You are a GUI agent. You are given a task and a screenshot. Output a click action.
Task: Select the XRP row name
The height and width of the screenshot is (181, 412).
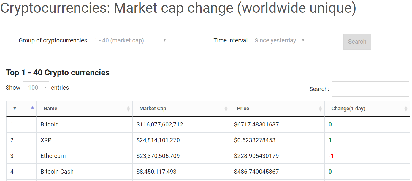46,140
